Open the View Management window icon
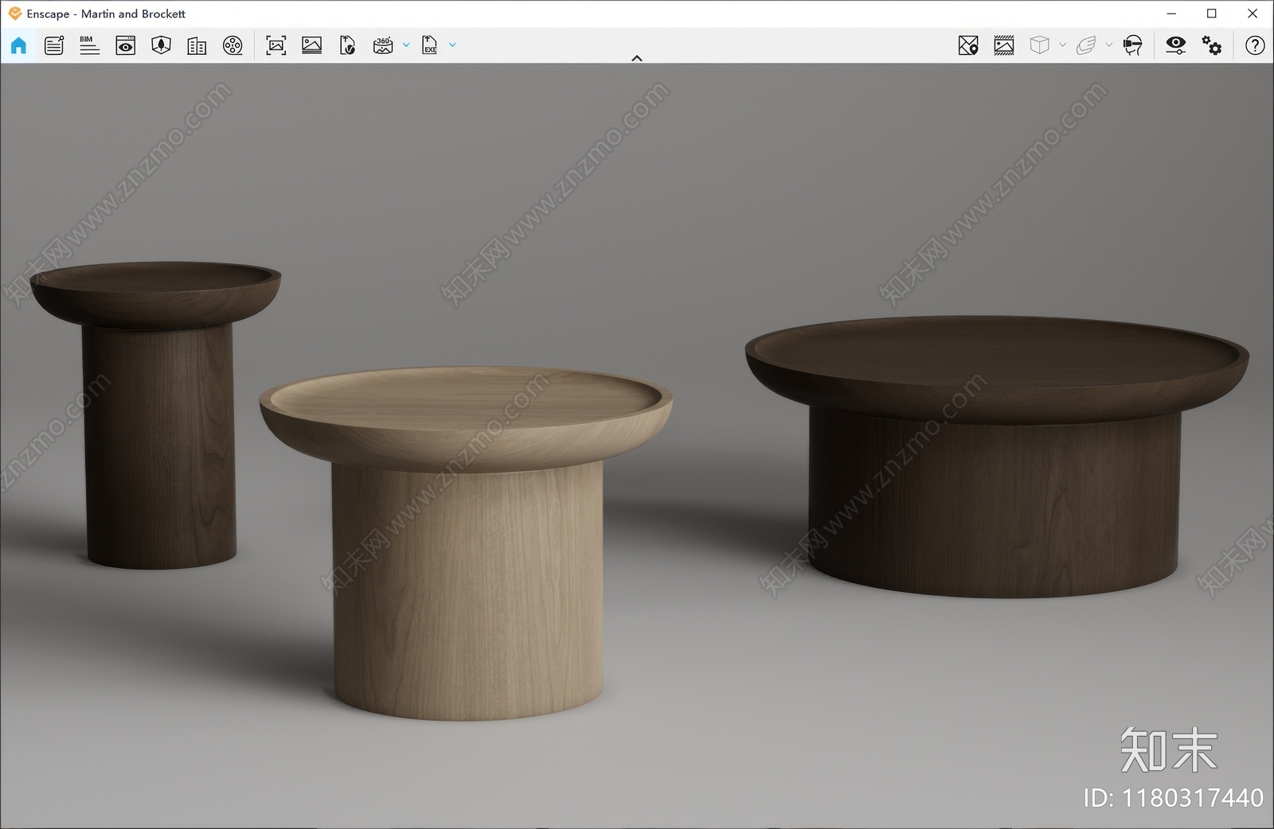 coord(126,45)
